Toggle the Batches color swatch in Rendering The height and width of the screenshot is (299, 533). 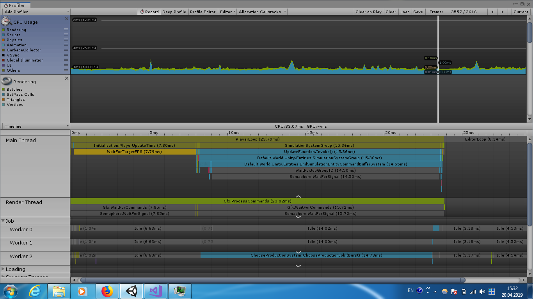(x=4, y=90)
